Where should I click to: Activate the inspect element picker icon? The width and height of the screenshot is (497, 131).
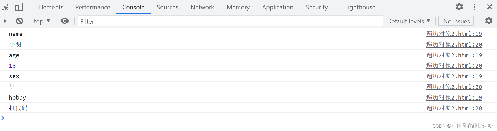5,7
